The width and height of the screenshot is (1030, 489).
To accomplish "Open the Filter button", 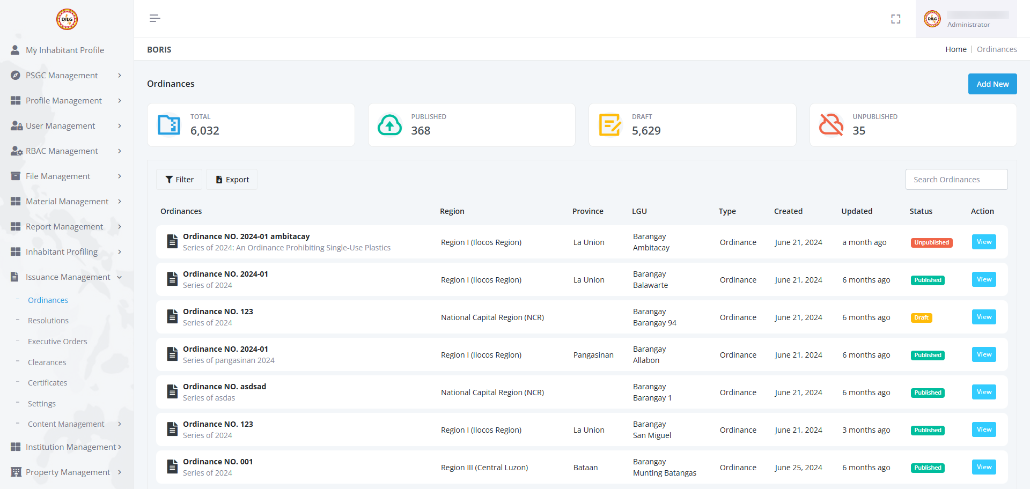I will [x=179, y=179].
